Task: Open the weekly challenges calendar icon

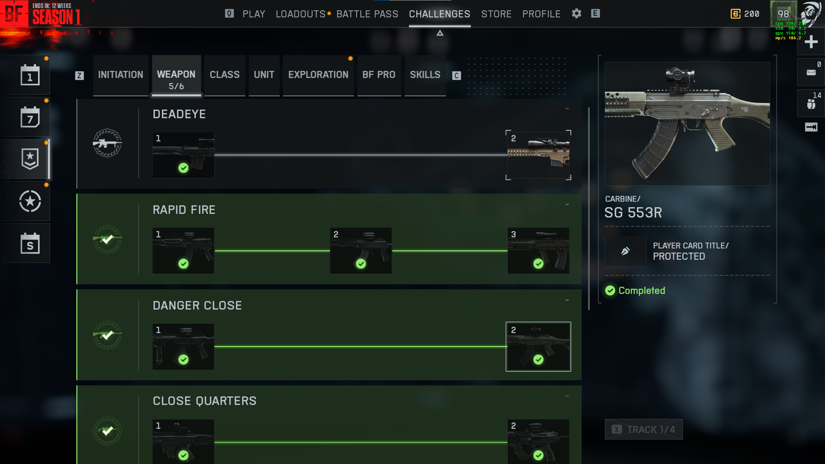Action: [30, 117]
